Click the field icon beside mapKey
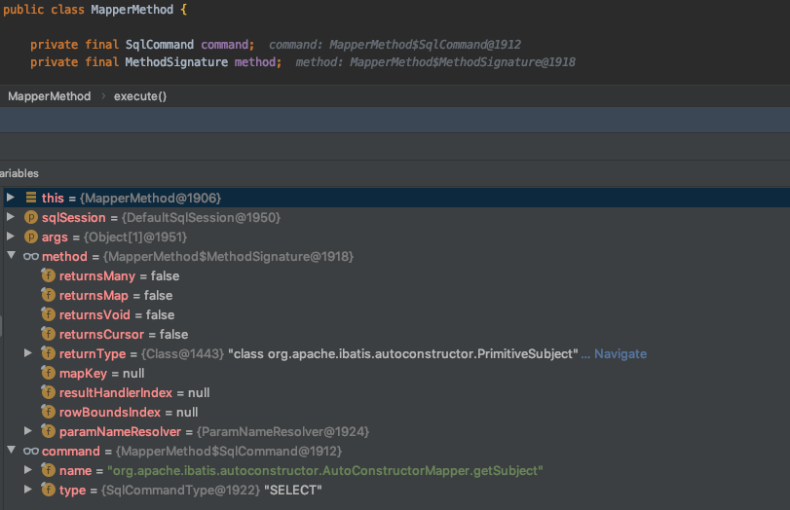This screenshot has width=790, height=510. 48,373
